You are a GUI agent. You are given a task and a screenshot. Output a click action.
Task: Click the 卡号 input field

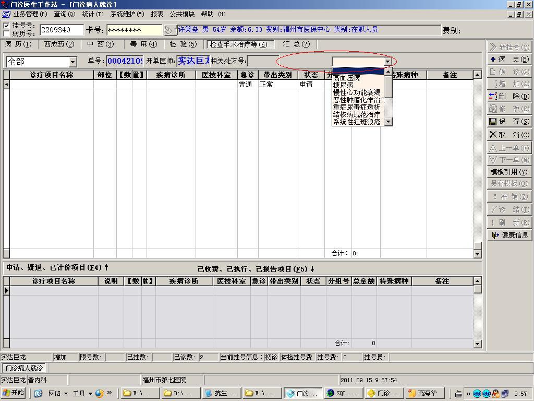pos(134,30)
